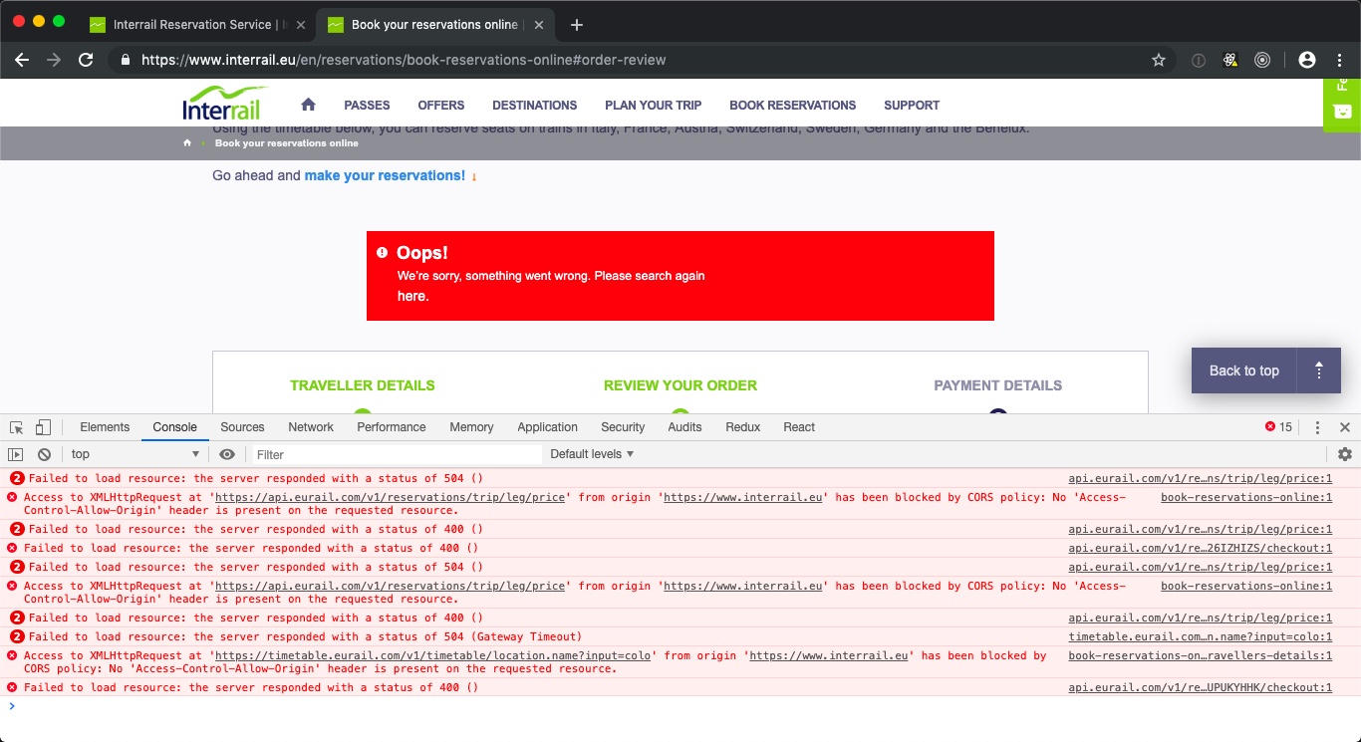Open api.eurail.com/v1/reservations/trip/leg/price link in first CORS error
This screenshot has height=742, width=1361.
click(391, 497)
